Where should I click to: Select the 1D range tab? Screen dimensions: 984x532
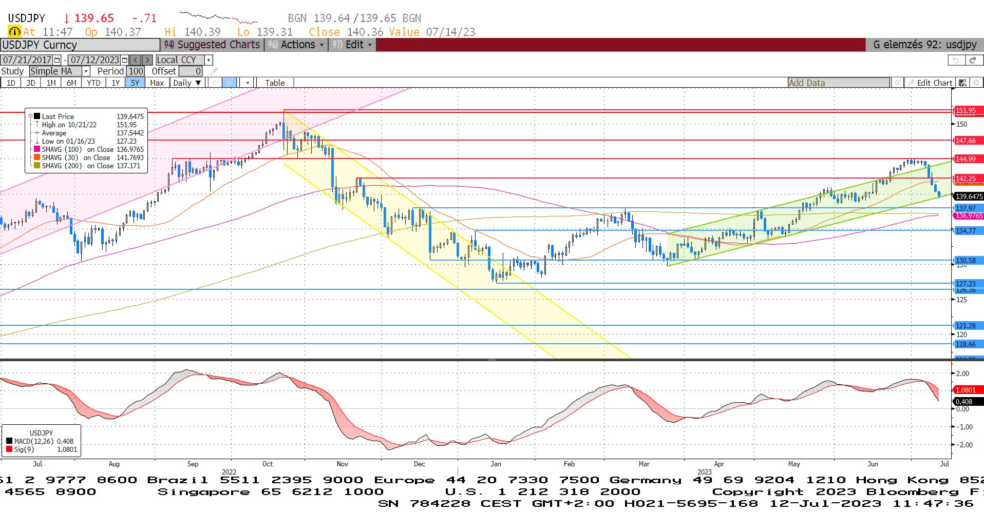click(10, 83)
